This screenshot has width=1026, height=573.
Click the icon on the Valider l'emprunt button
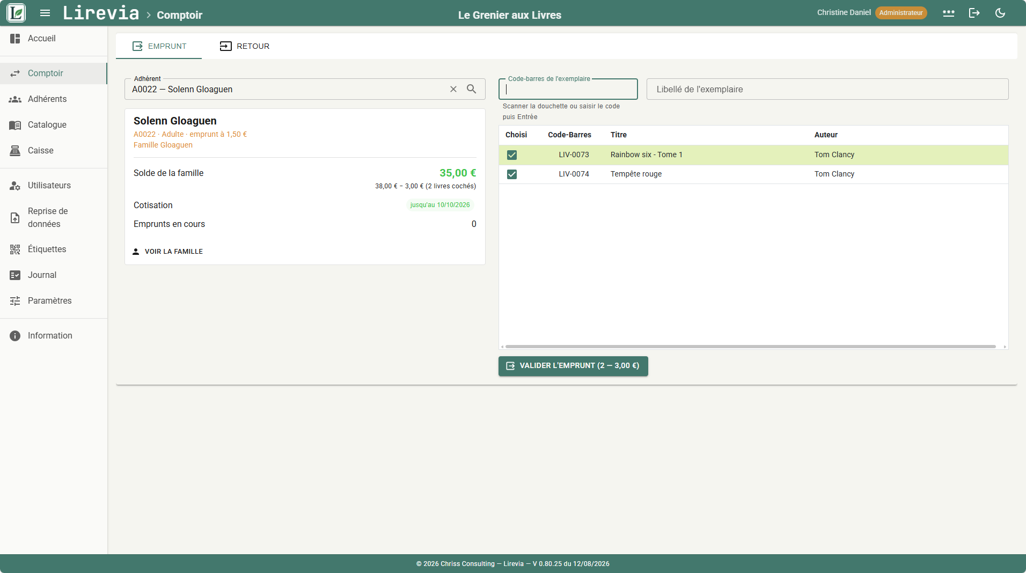pos(510,366)
